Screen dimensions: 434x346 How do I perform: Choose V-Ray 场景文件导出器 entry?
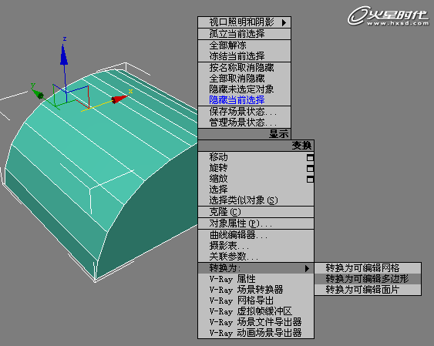(256, 322)
